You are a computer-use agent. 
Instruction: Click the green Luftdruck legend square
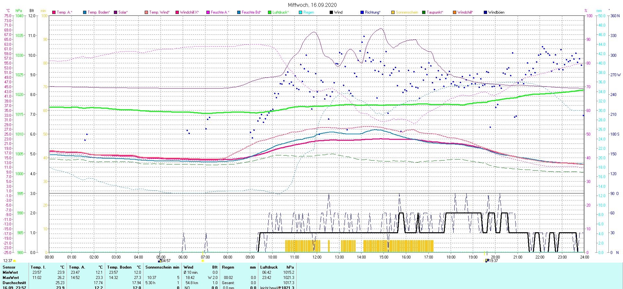[x=270, y=12]
